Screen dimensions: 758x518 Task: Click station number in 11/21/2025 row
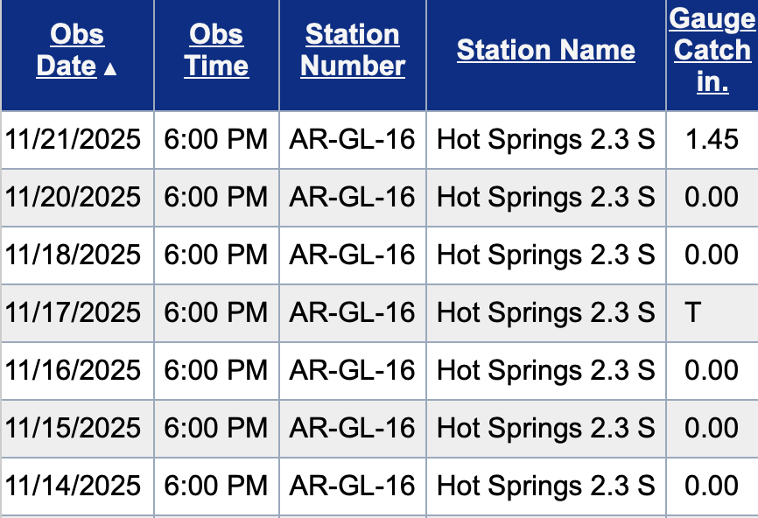(353, 139)
